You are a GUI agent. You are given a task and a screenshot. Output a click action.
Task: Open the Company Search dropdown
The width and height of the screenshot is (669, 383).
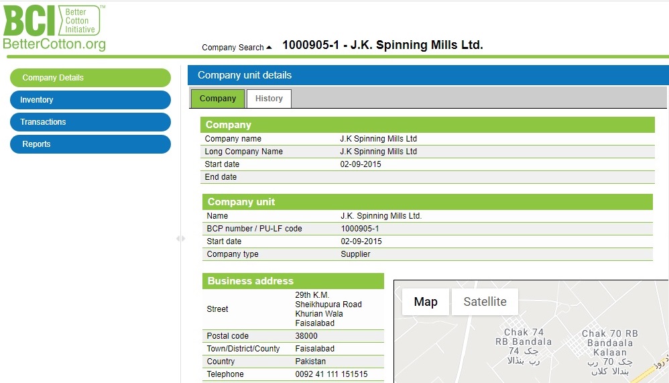point(237,48)
